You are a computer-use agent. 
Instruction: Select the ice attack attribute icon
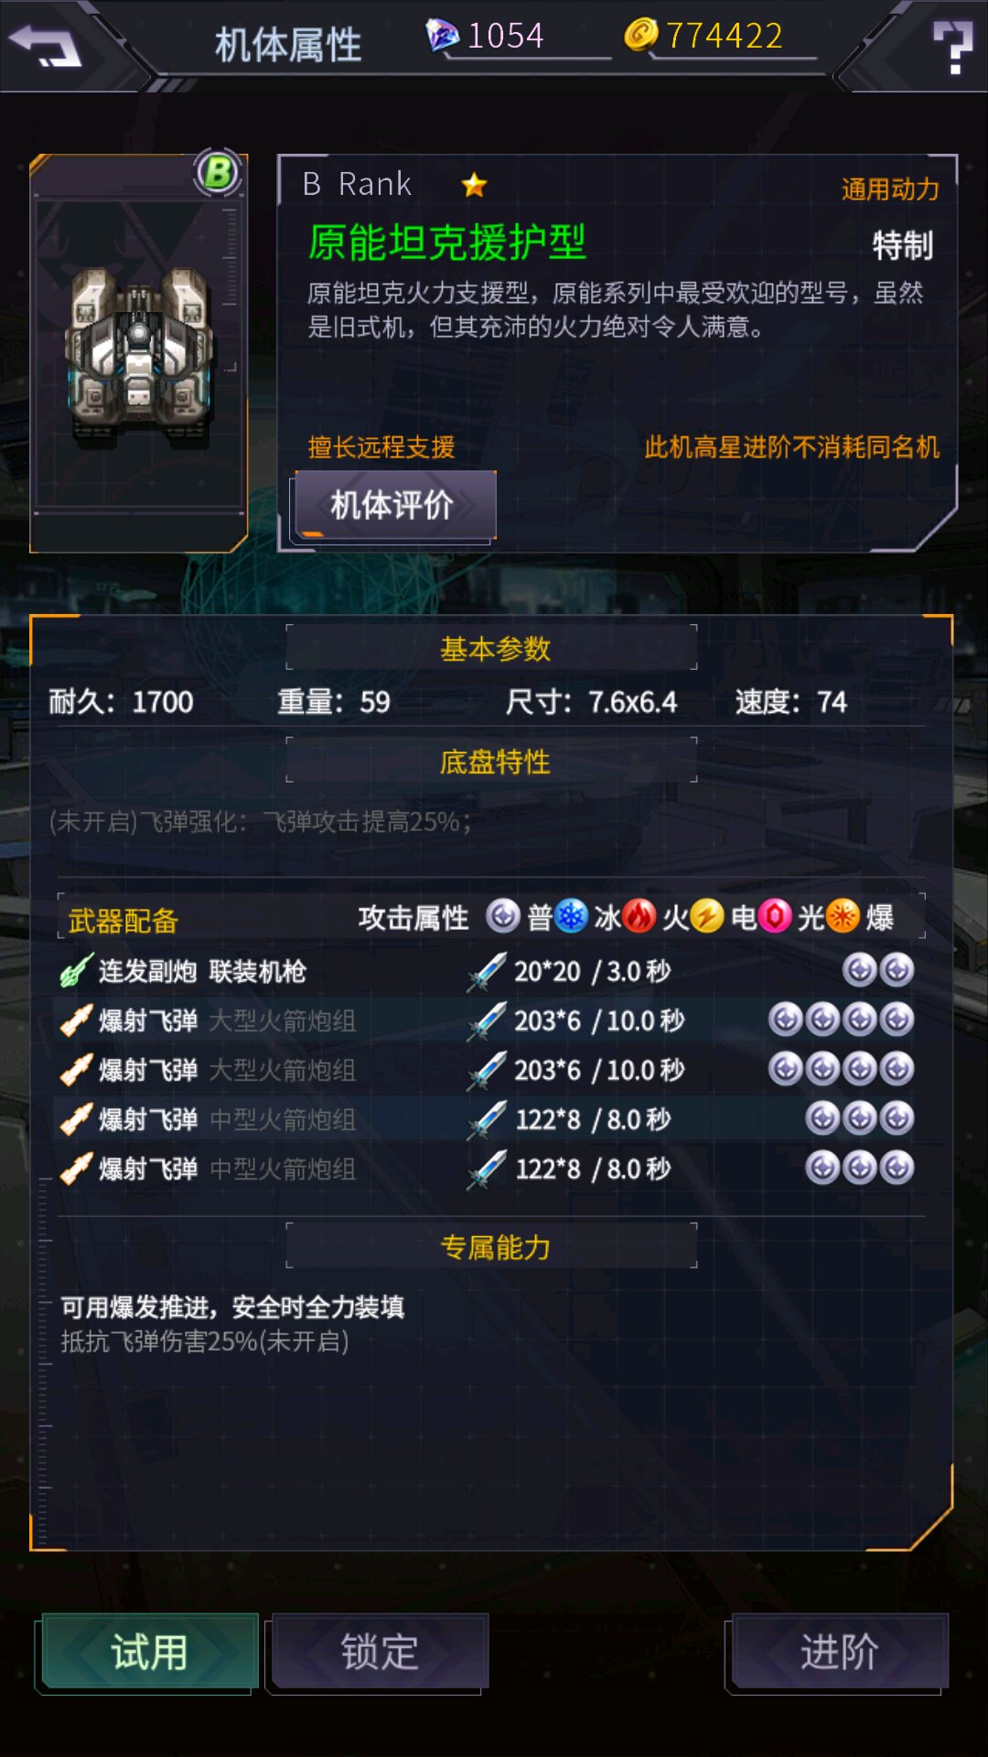pos(572,916)
